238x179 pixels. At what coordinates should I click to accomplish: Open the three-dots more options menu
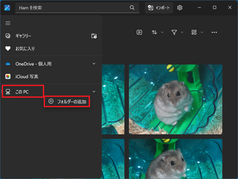coord(214,32)
